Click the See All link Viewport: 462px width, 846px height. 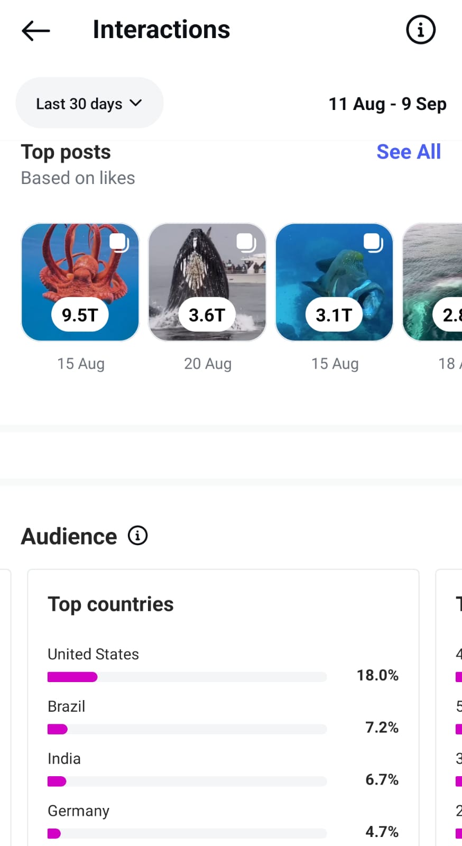point(408,152)
